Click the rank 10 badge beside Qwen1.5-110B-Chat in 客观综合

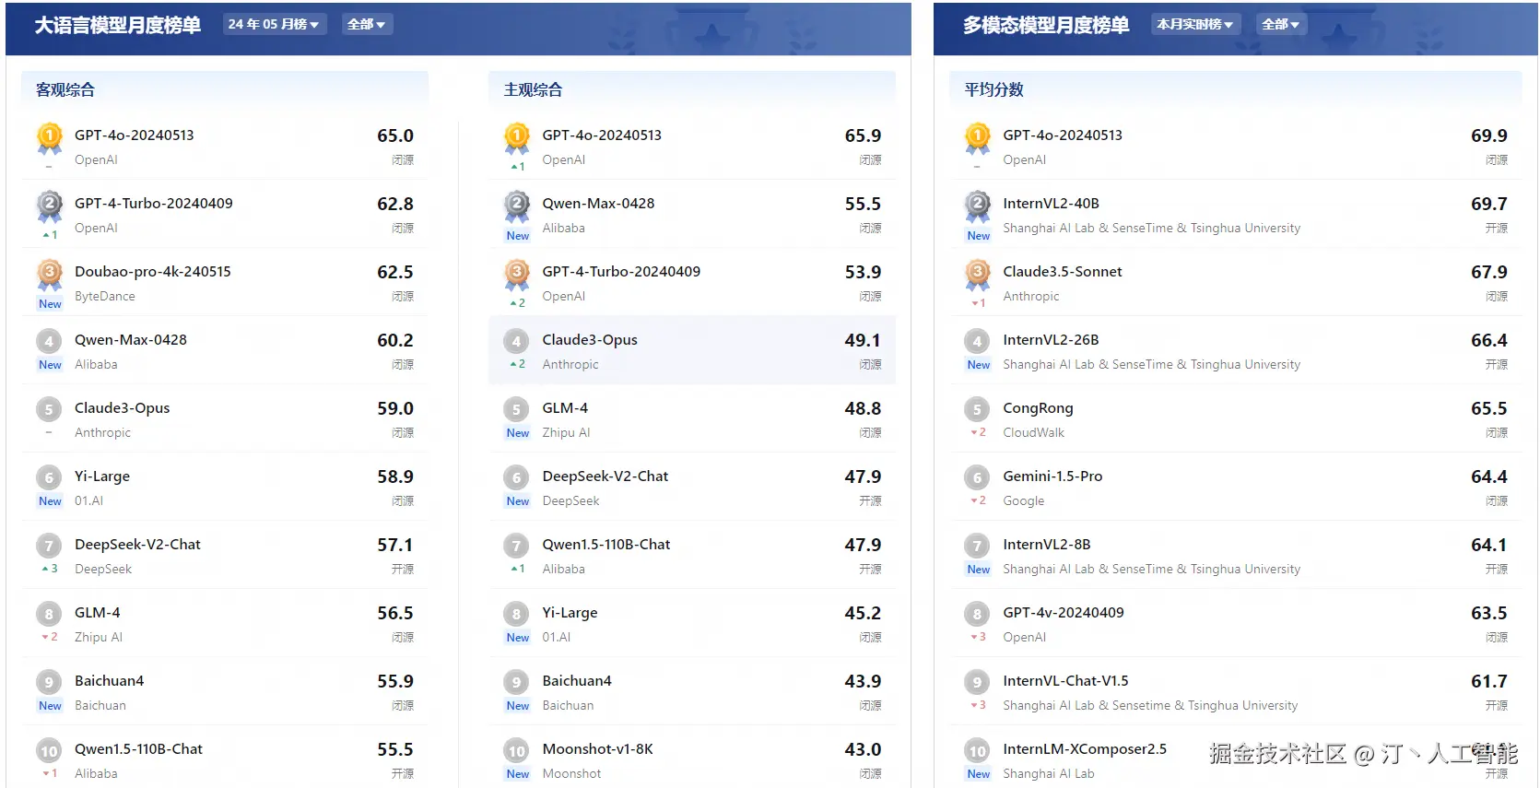(49, 750)
